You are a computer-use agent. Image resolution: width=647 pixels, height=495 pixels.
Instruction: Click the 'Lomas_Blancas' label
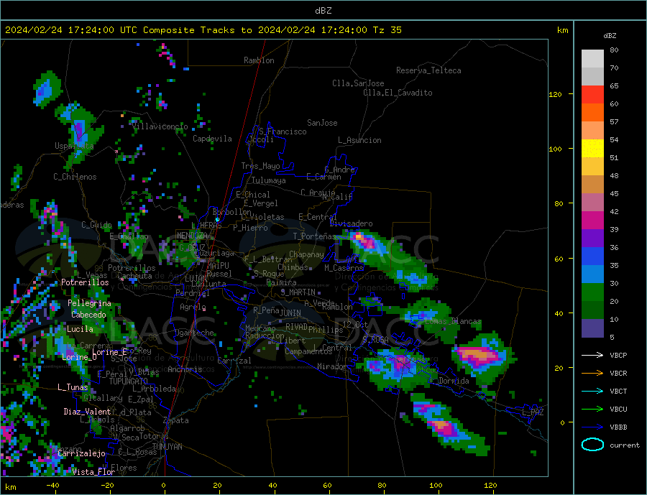click(x=453, y=321)
